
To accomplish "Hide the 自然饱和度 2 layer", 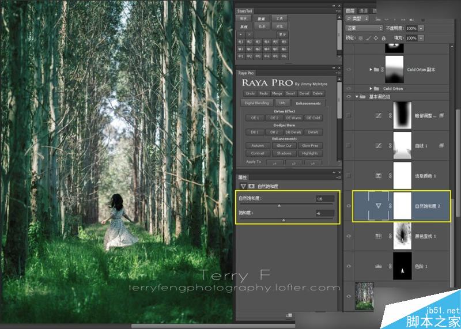I will (x=349, y=206).
